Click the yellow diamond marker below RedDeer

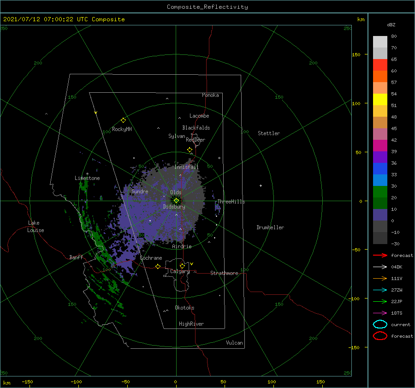click(x=190, y=150)
